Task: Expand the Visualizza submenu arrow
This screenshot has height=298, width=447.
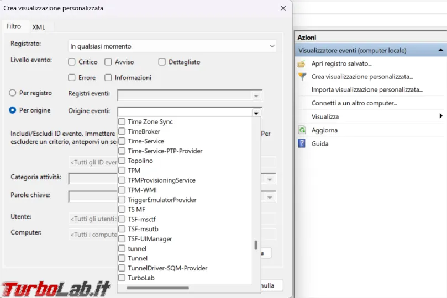Action: coord(441,116)
